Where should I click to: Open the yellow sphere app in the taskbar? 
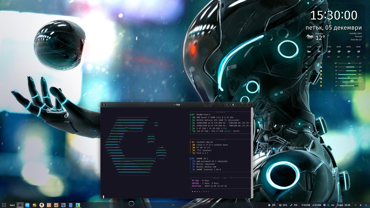pos(35,205)
